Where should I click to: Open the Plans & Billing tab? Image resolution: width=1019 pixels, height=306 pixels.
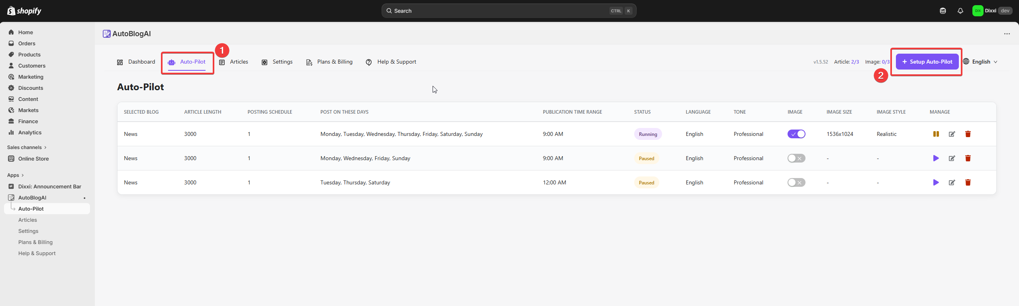point(329,62)
